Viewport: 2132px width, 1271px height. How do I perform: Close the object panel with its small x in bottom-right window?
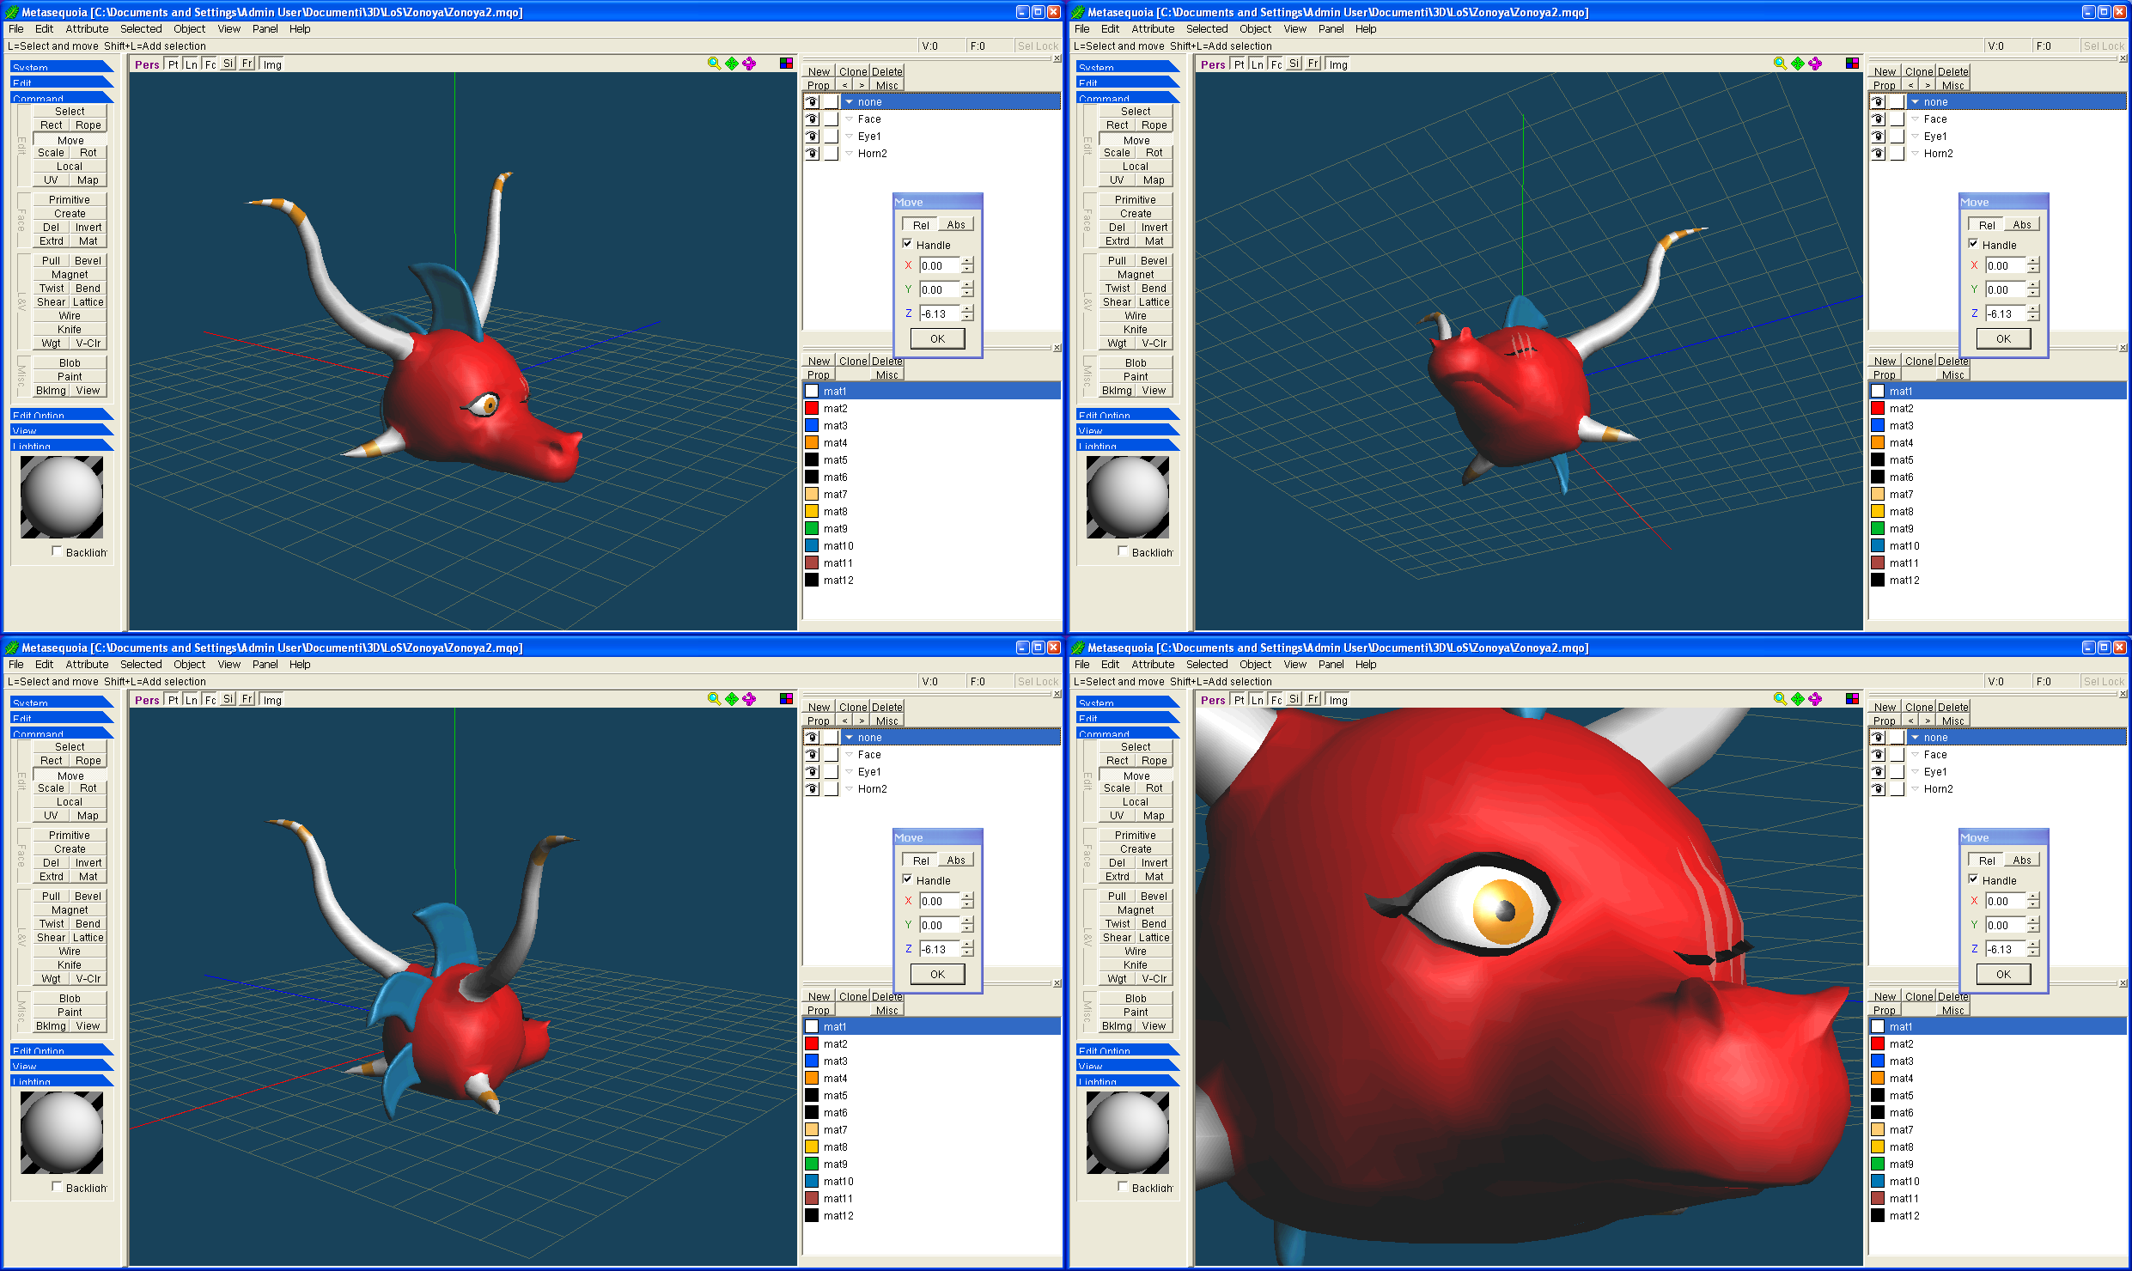pos(2123,694)
